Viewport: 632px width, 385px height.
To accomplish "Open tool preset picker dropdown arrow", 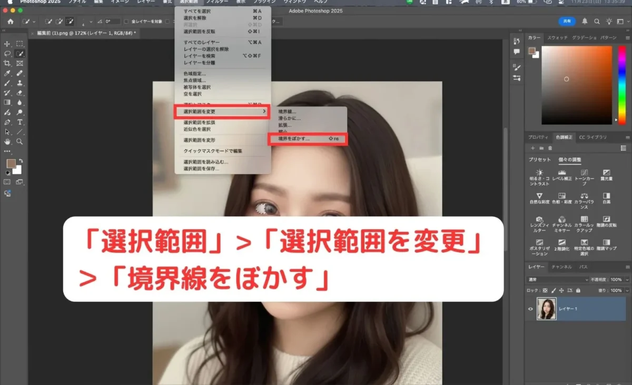I will click(34, 22).
